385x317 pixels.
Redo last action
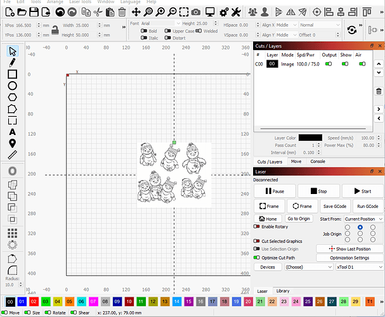[x=72, y=12]
